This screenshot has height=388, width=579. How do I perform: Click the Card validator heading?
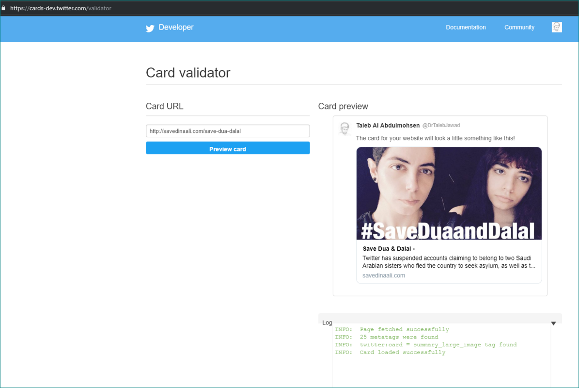click(x=188, y=73)
